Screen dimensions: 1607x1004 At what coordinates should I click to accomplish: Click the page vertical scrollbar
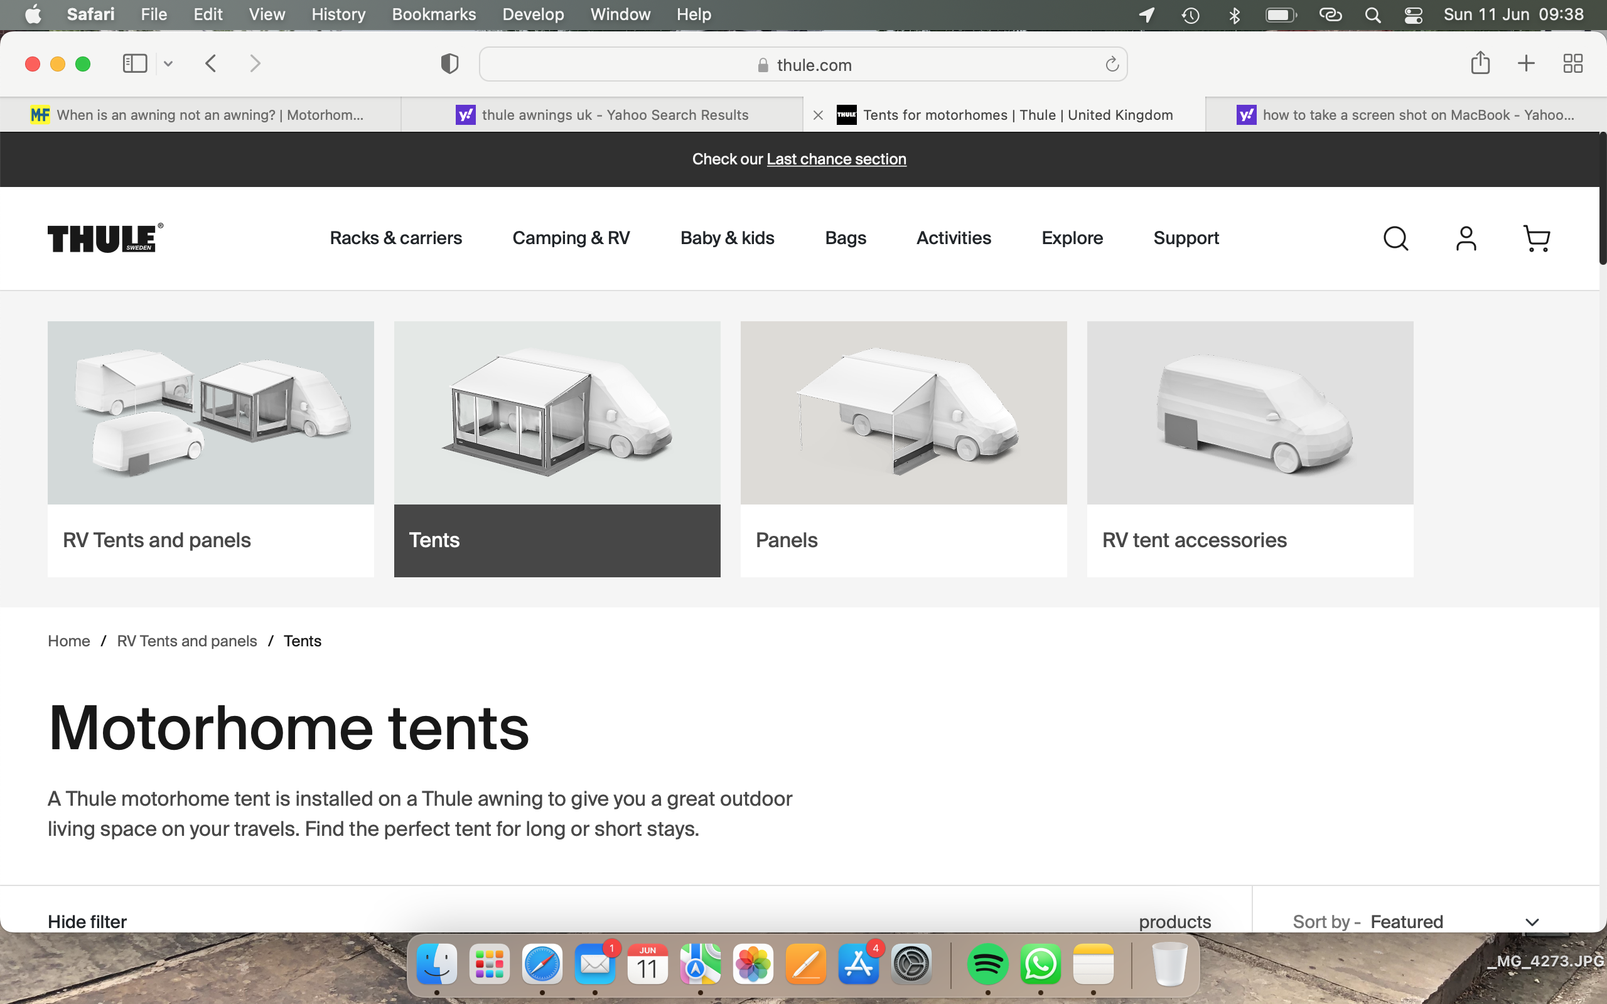click(1603, 199)
